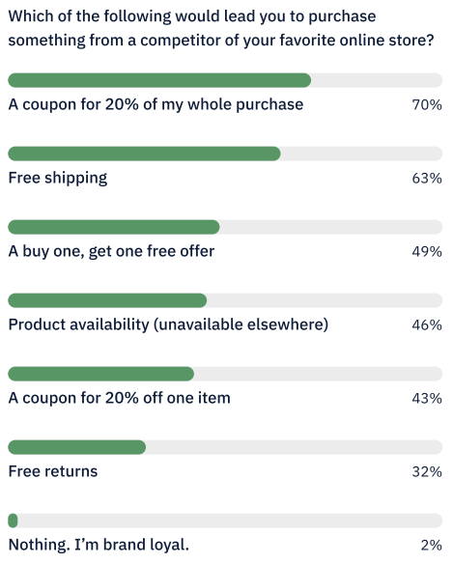Screen dimensions: 453x564
Task: Click the survey question heading text
Action: pyautogui.click(x=221, y=28)
